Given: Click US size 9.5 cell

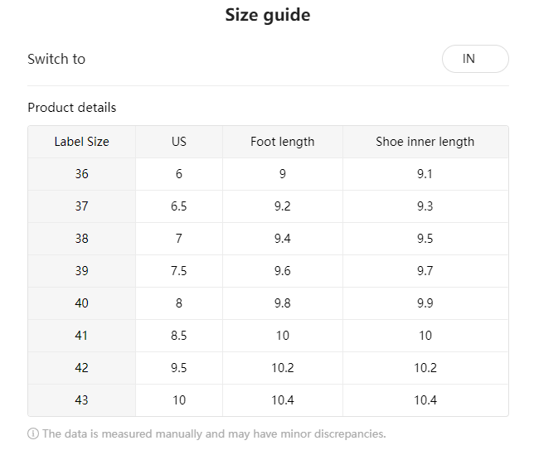Looking at the screenshot, I should (179, 368).
